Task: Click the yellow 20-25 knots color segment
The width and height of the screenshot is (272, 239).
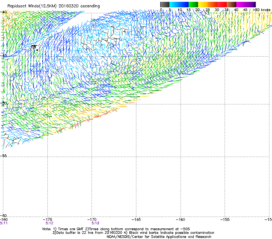Action: pos(203,4)
